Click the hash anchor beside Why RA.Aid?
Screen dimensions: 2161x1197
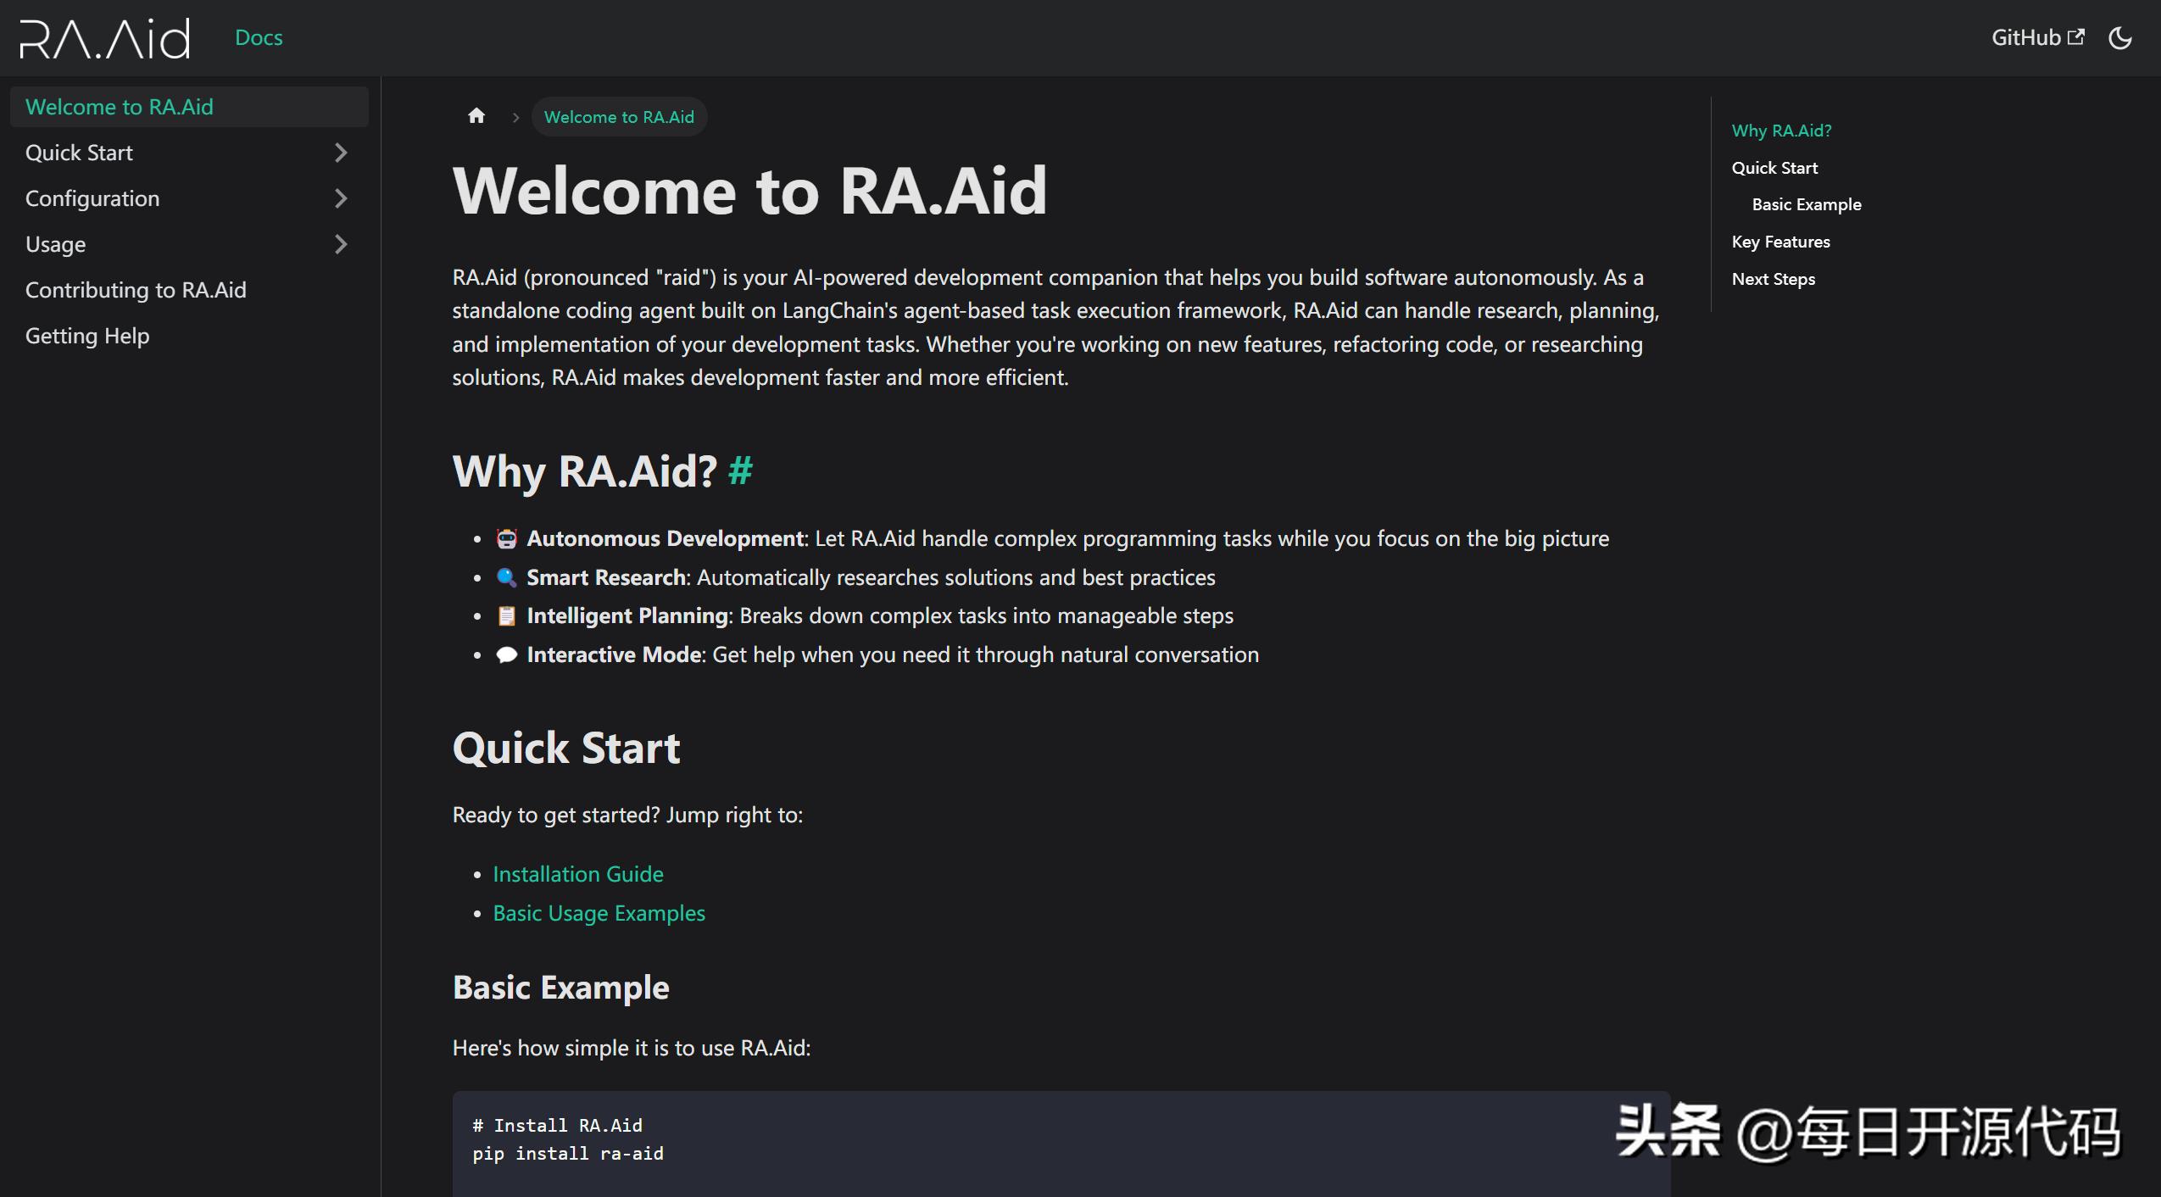740,470
